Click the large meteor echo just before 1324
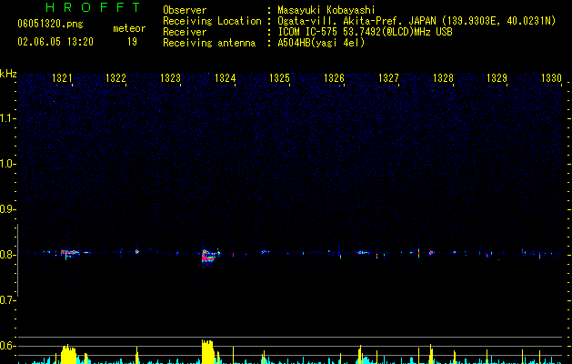Viewport: 572px width, 364px height. (x=209, y=256)
